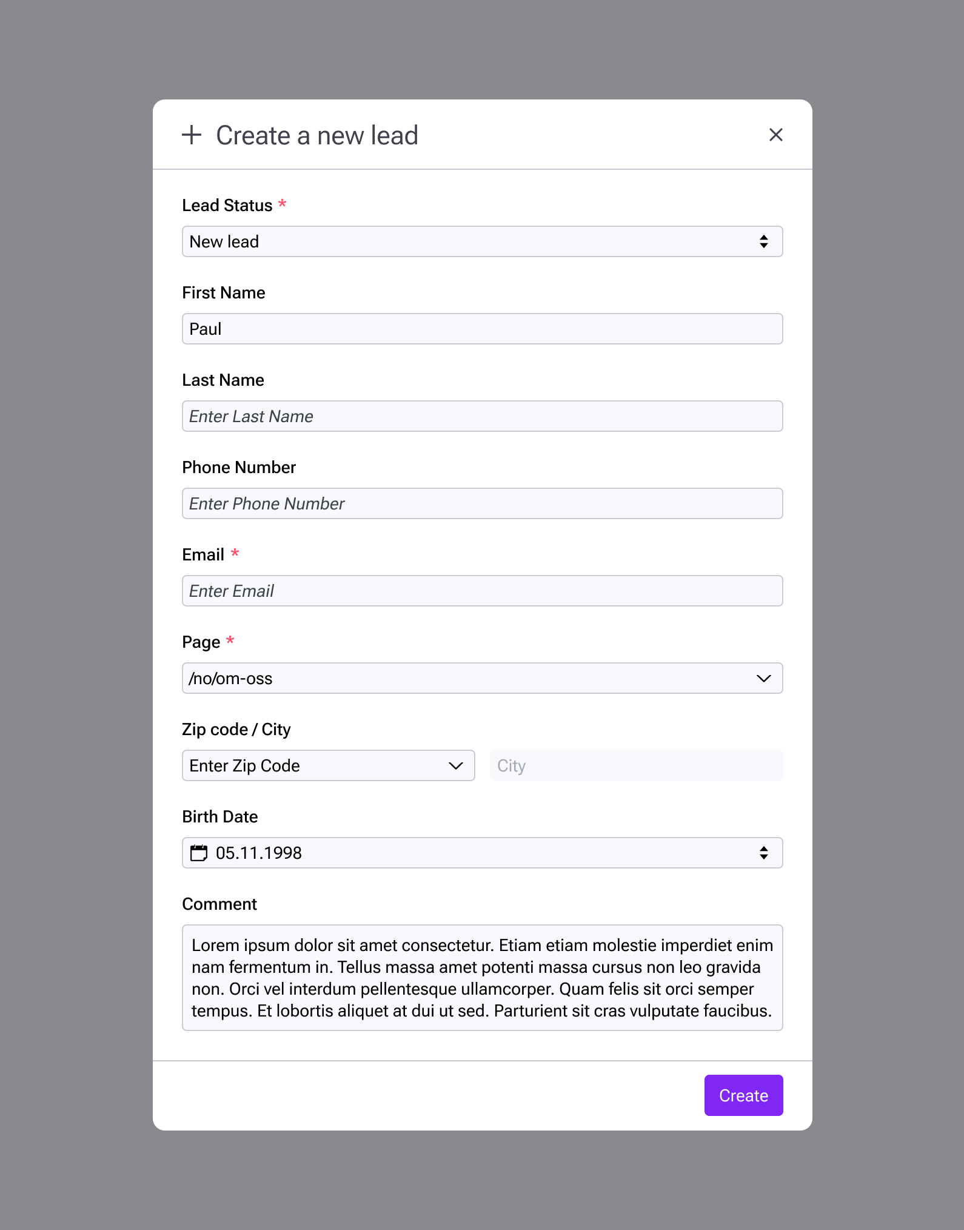
Task: Click the calendar icon in Birth Date
Action: tap(199, 853)
